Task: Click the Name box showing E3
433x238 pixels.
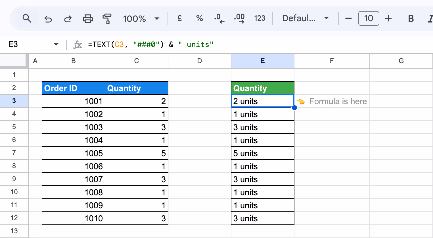Action: [13, 44]
